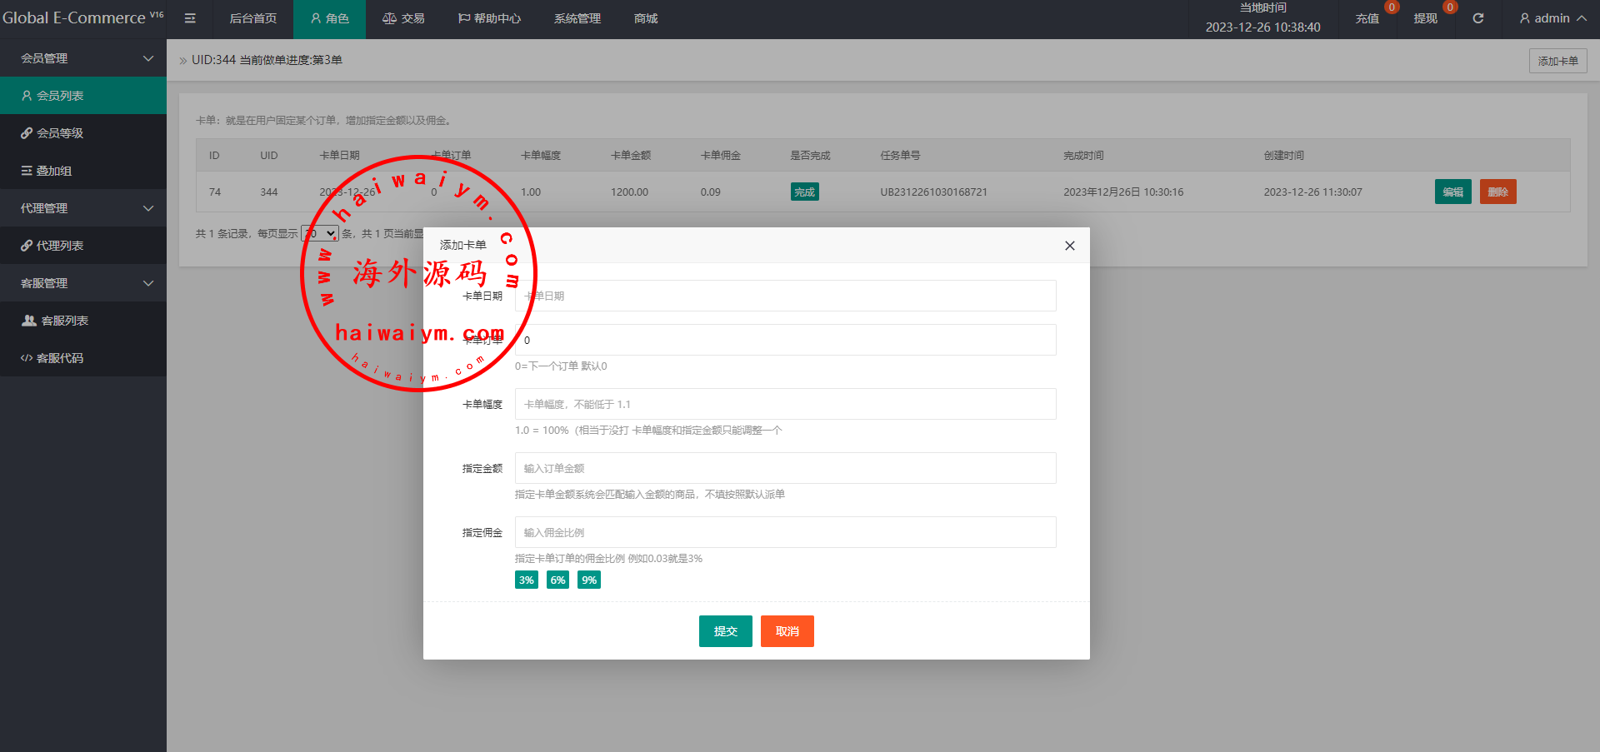
Task: Click the 卡单日期 date input field
Action: tap(785, 296)
